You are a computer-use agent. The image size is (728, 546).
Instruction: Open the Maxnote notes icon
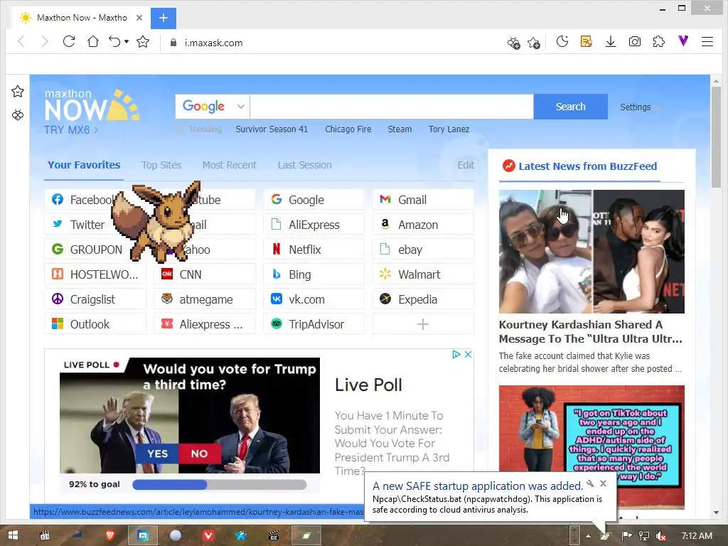pyautogui.click(x=587, y=42)
